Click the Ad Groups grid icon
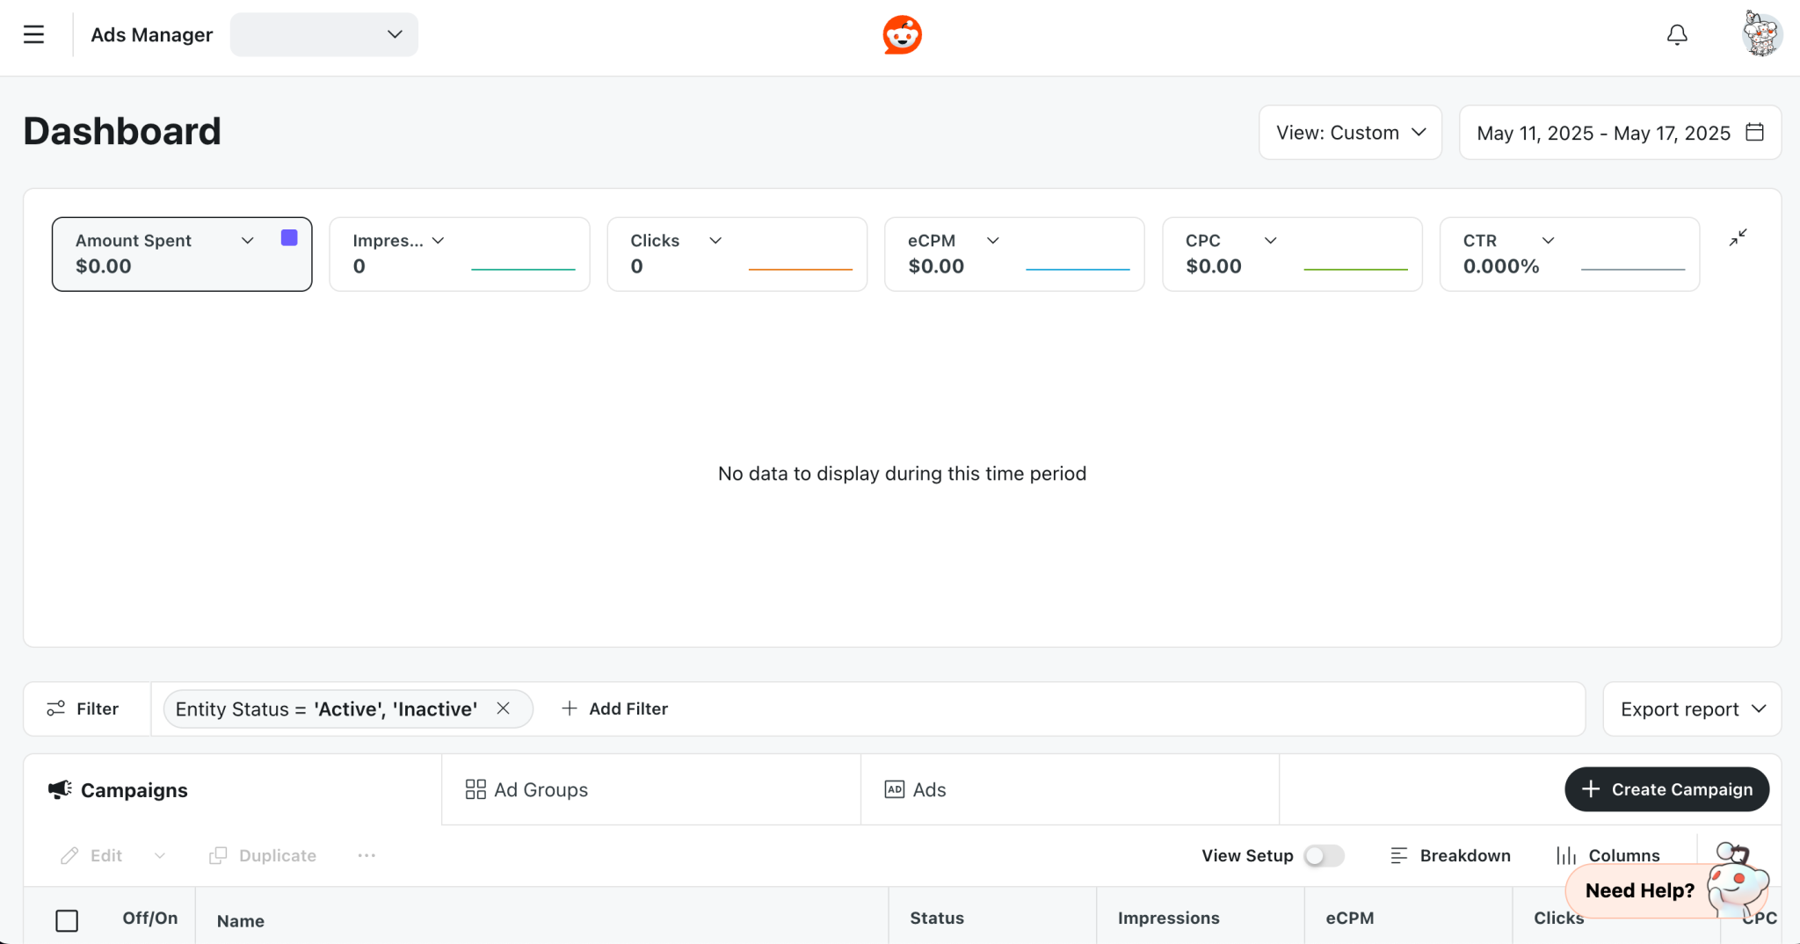 point(475,789)
